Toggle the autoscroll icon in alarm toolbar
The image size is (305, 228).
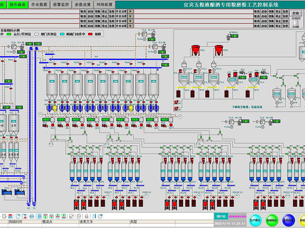point(39,216)
